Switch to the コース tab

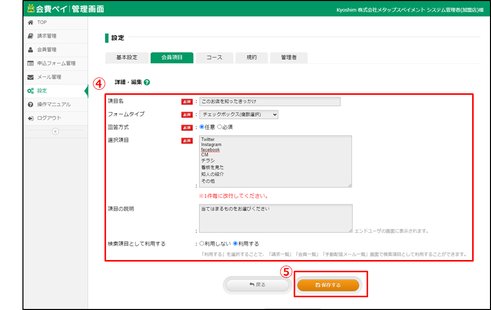(x=214, y=58)
